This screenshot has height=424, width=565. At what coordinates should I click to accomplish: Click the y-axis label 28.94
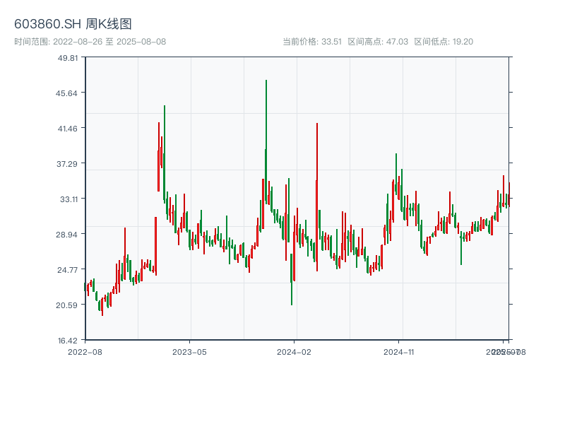click(x=66, y=235)
